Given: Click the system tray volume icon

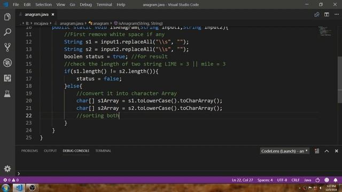Looking at the screenshot, I should tap(321, 188).
